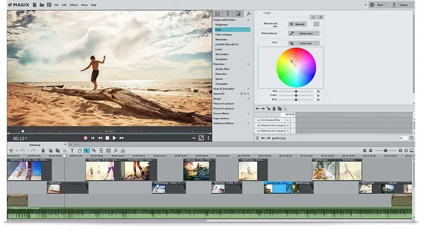This screenshot has width=422, height=230.
Task: Click the scissors cut tool
Action: pyautogui.click(x=11, y=150)
